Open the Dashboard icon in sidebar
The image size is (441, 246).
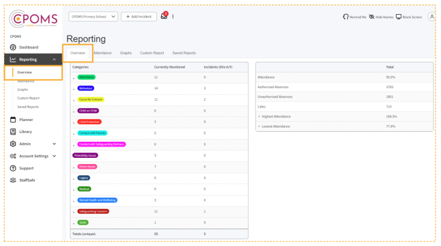pyautogui.click(x=13, y=47)
